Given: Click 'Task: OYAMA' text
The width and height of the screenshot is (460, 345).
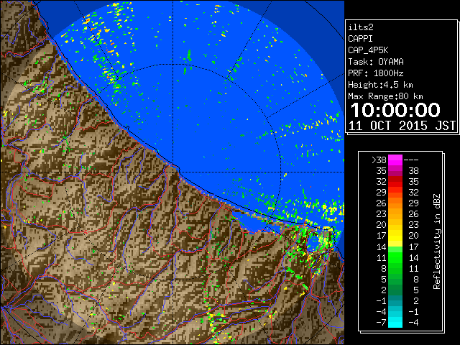Looking at the screenshot, I should [376, 62].
